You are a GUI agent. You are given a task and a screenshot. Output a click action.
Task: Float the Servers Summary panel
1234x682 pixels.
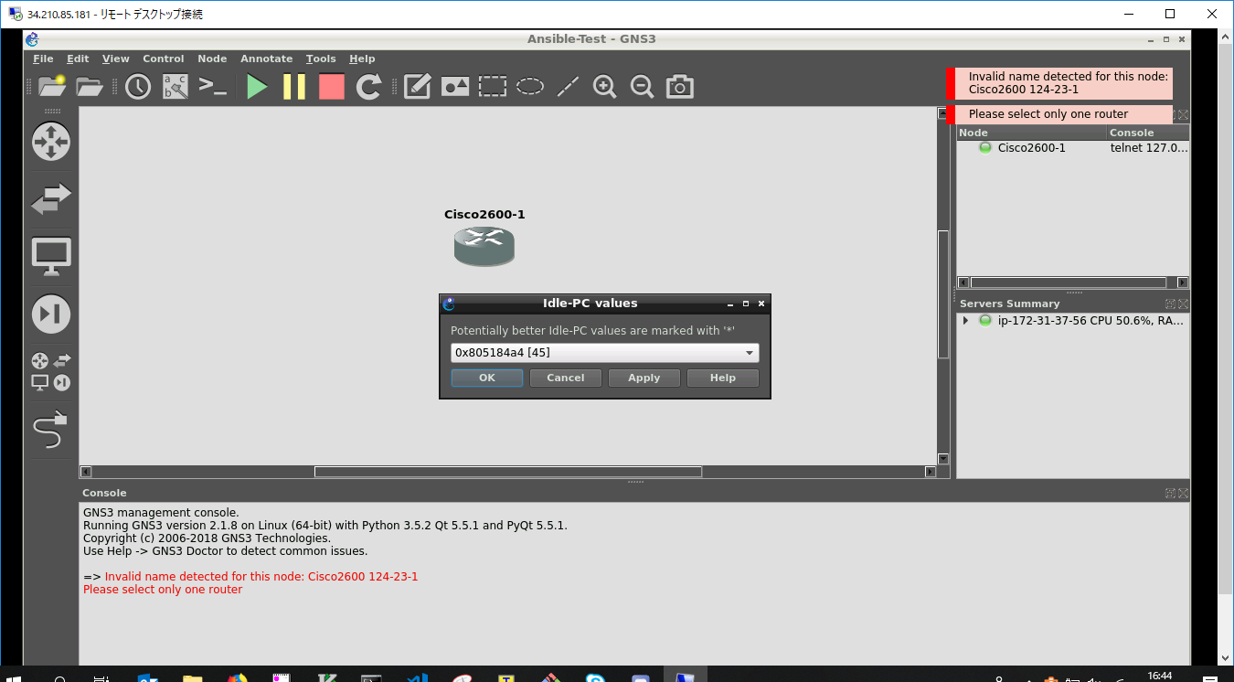click(x=1171, y=304)
